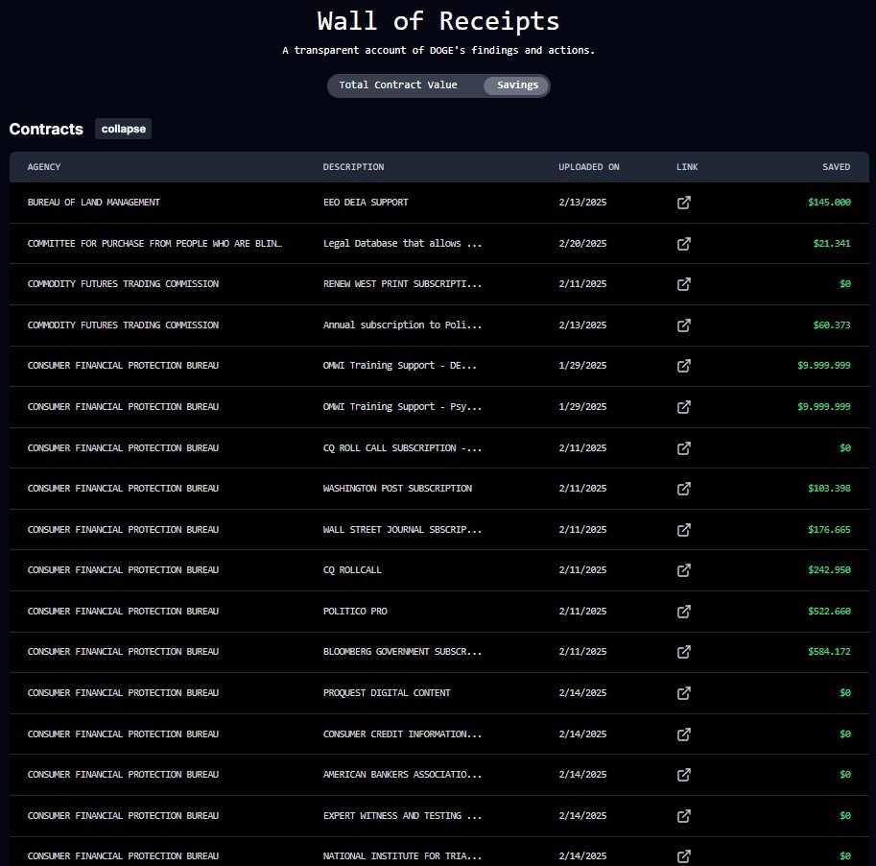Open link icon for WALL STREET JOURNAL row
This screenshot has height=866, width=876.
(684, 530)
